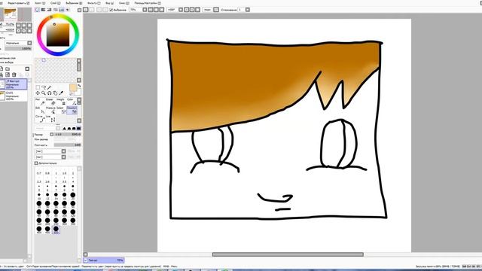This screenshot has height=271, width=482.
Task: Click the foreground color swatch
Action: pyautogui.click(x=73, y=88)
